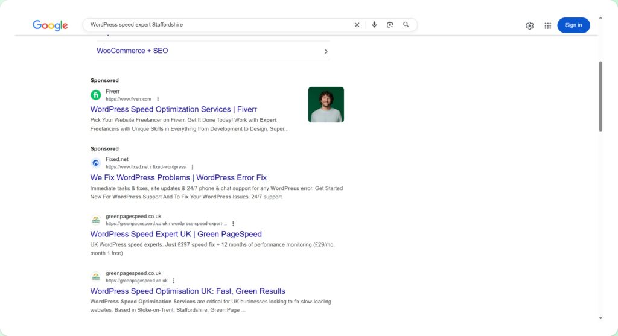Image resolution: width=618 pixels, height=336 pixels.
Task: Click the scrollbar up arrow
Action: (x=600, y=18)
